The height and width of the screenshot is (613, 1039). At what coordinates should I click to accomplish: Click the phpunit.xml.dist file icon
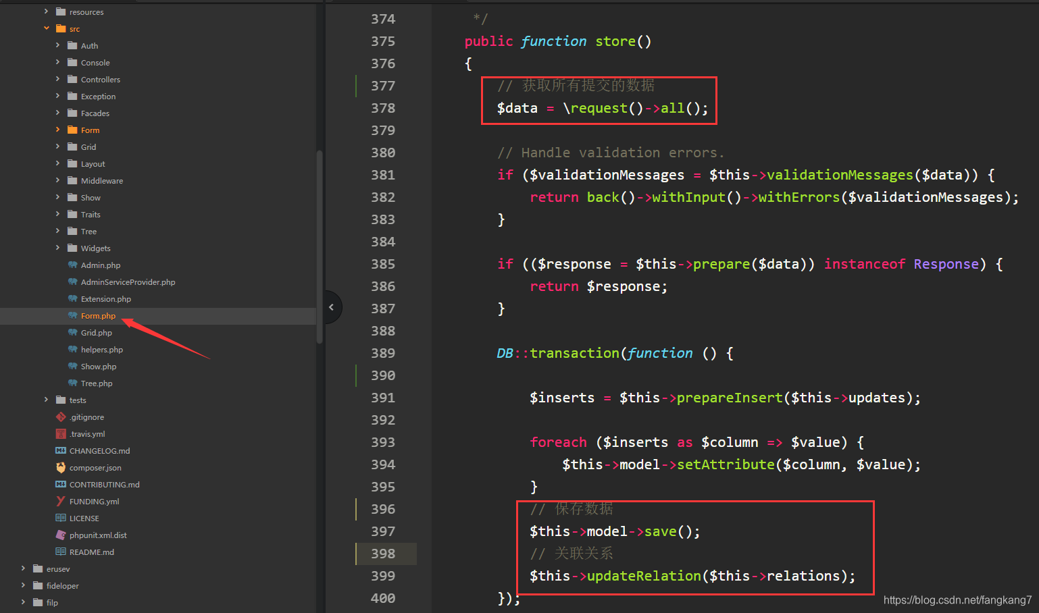(x=61, y=535)
